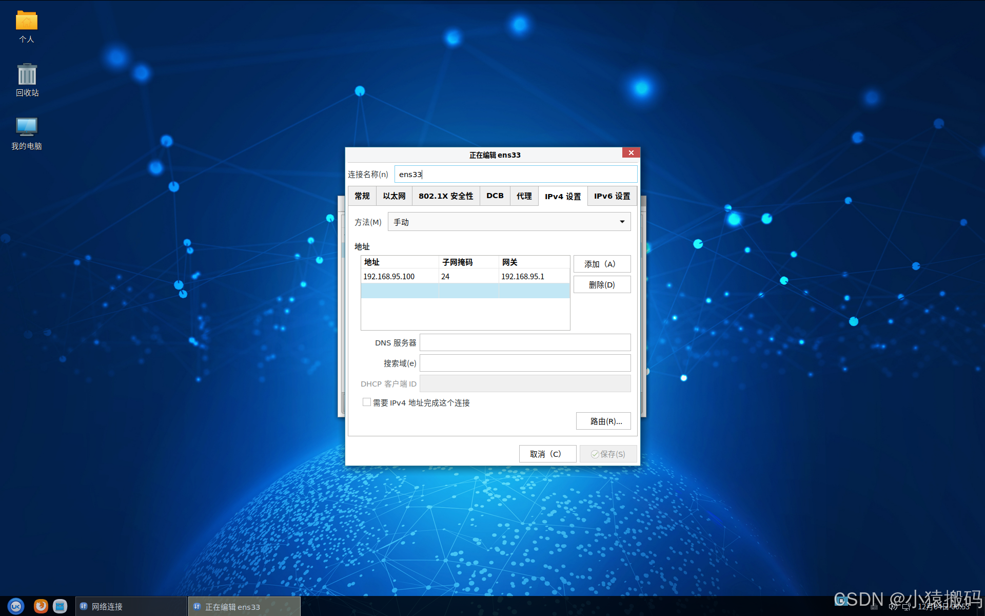Open the 802.1X 安全性 tab
The image size is (985, 616).
445,196
